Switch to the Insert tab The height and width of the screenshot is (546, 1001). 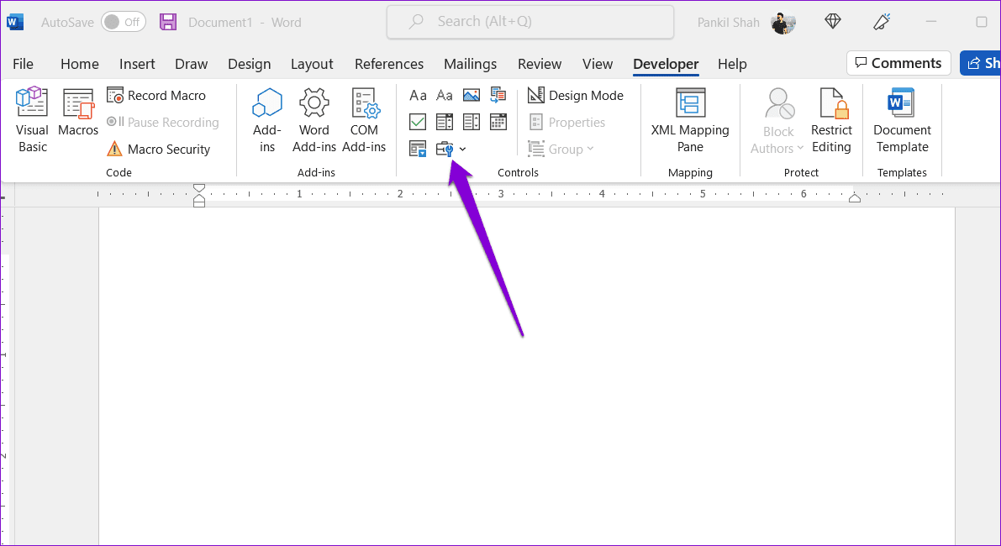click(x=137, y=64)
